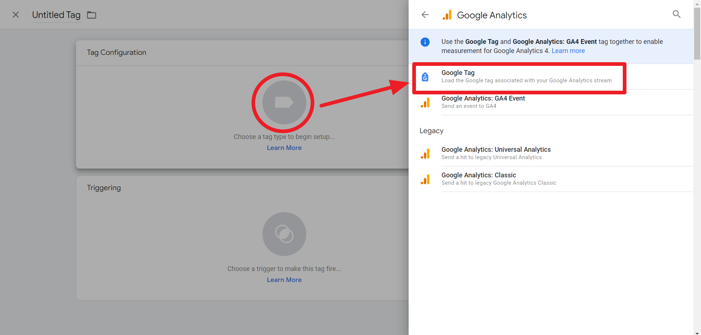
Task: Click the Tag Configuration heading
Action: click(x=117, y=52)
